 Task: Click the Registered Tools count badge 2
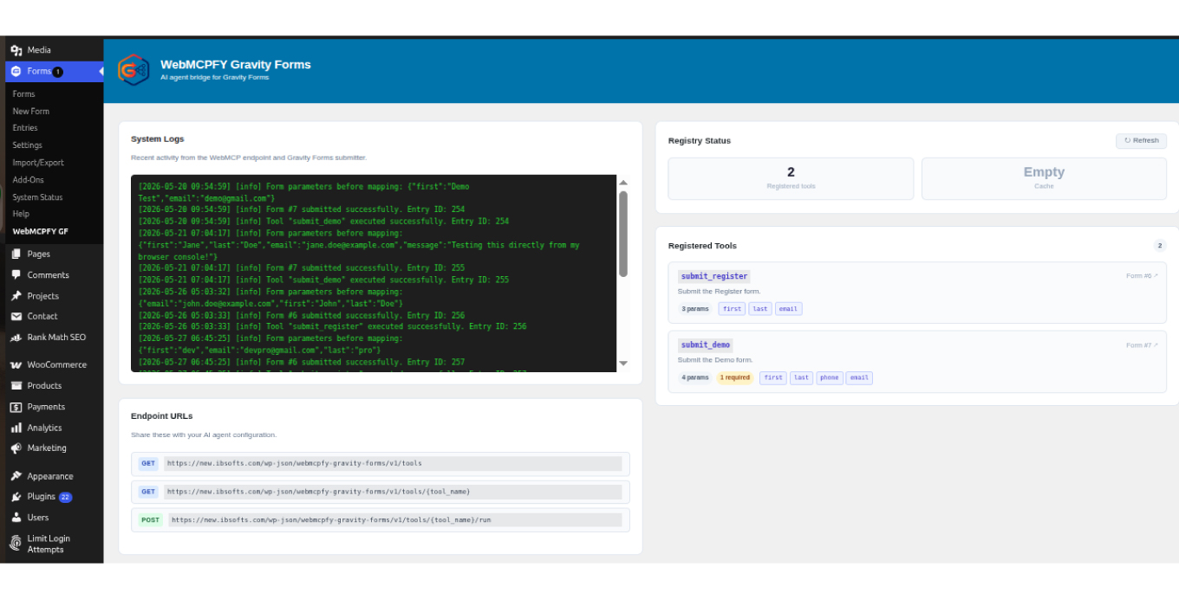(1160, 246)
